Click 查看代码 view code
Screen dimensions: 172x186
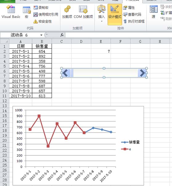coord(132,15)
